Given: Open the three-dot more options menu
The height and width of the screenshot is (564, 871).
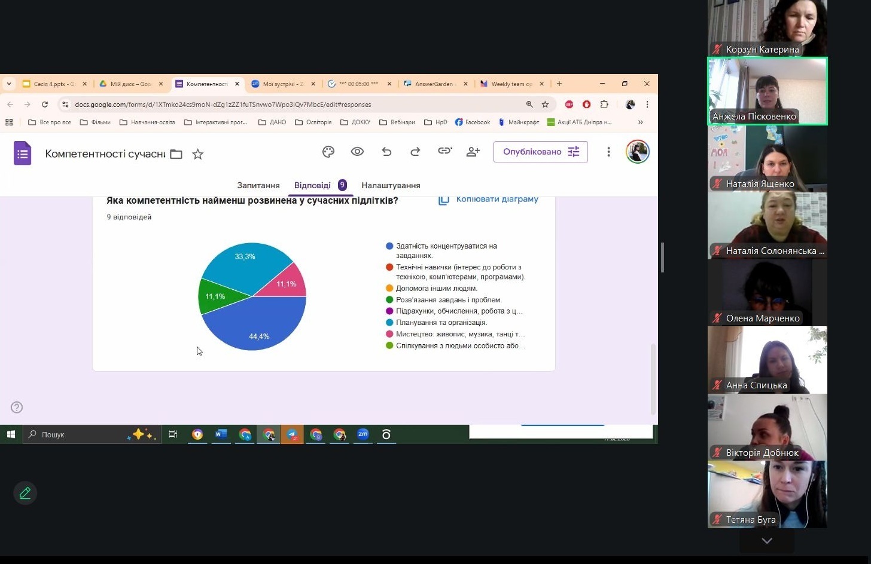Looking at the screenshot, I should tap(608, 152).
